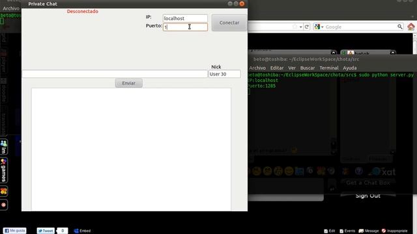Click the terminal line Puerto:1285

[262, 86]
